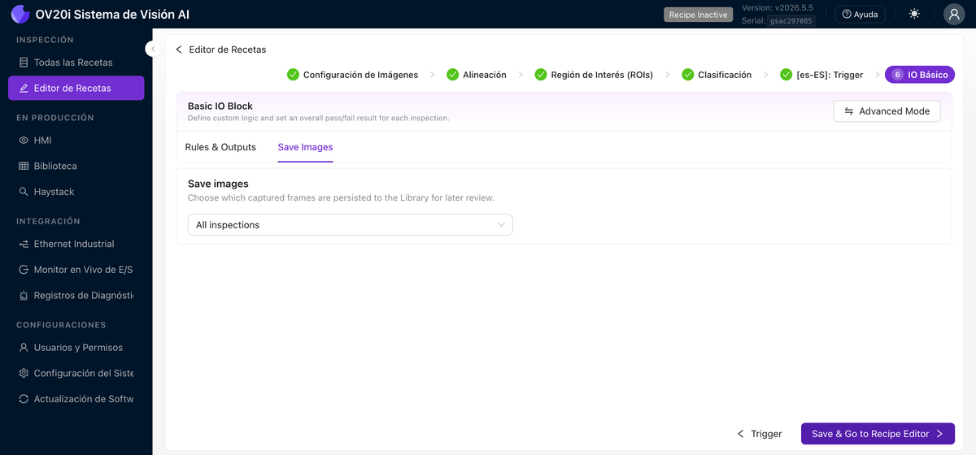Screen dimensions: 976x455
Task: Go back to the Trigger step button
Action: 760,434
